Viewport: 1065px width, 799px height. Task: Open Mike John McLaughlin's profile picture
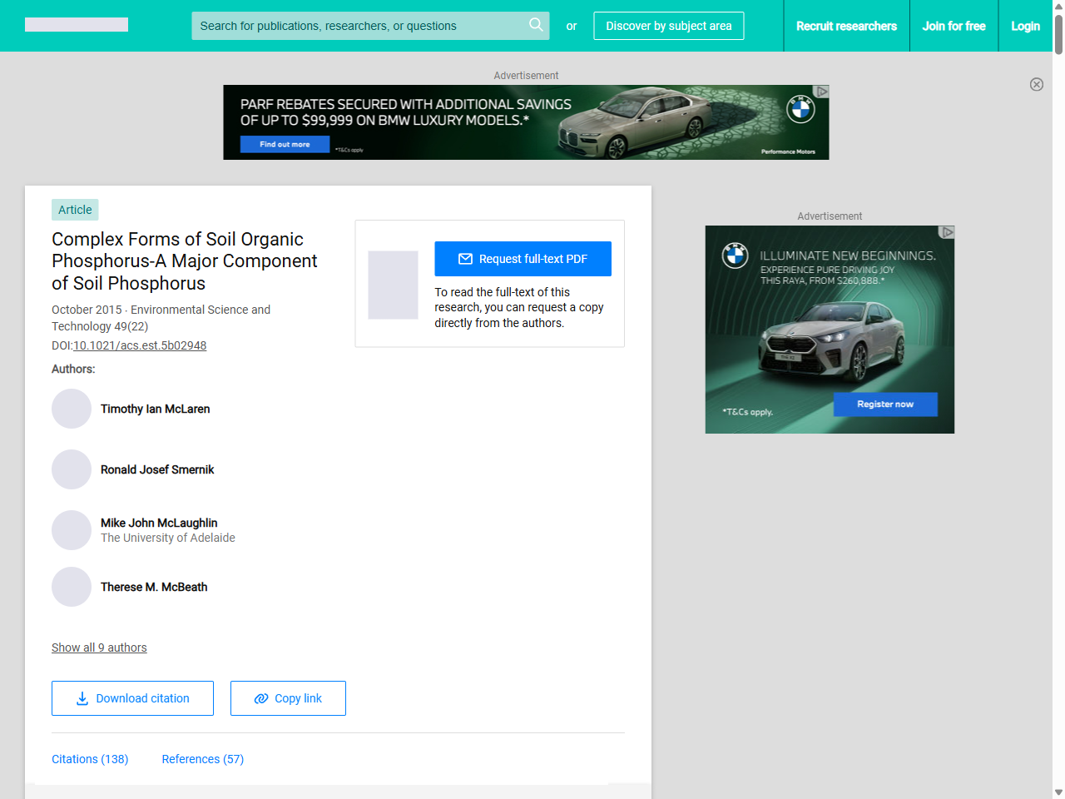click(x=72, y=530)
